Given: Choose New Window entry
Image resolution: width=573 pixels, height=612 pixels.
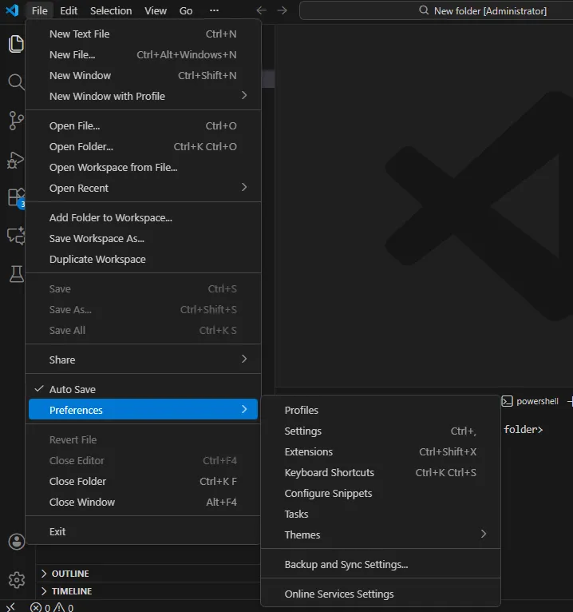Looking at the screenshot, I should [143, 75].
